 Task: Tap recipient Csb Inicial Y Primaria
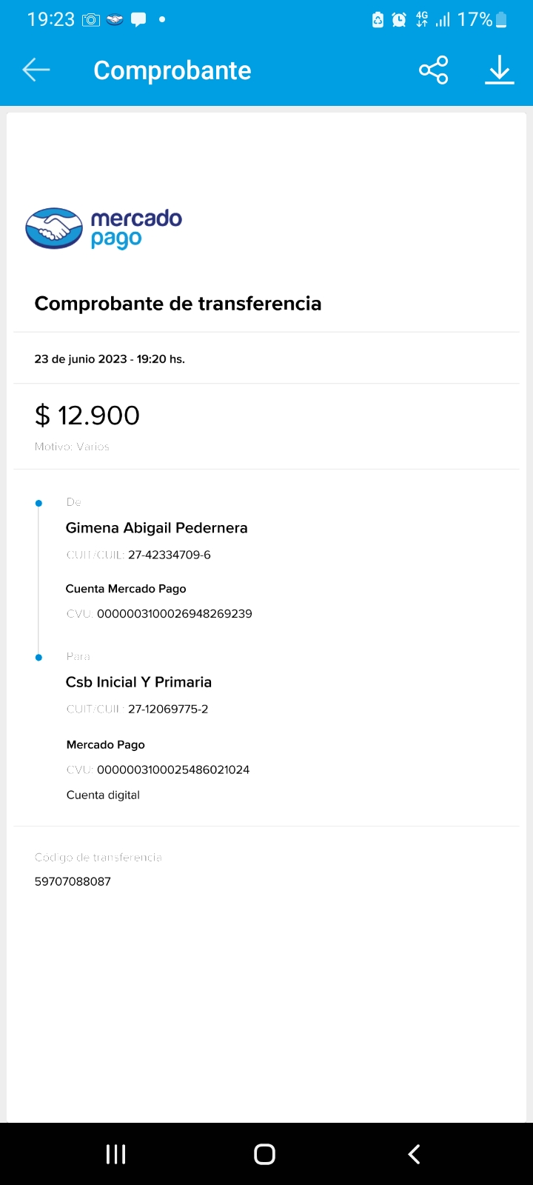pyautogui.click(x=139, y=682)
